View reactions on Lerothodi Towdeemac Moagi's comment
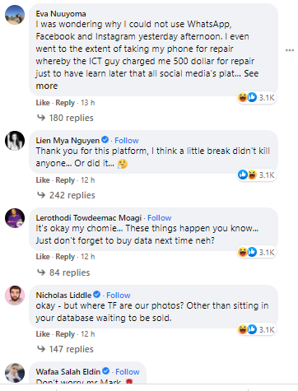The image size is (298, 391). pos(257,252)
